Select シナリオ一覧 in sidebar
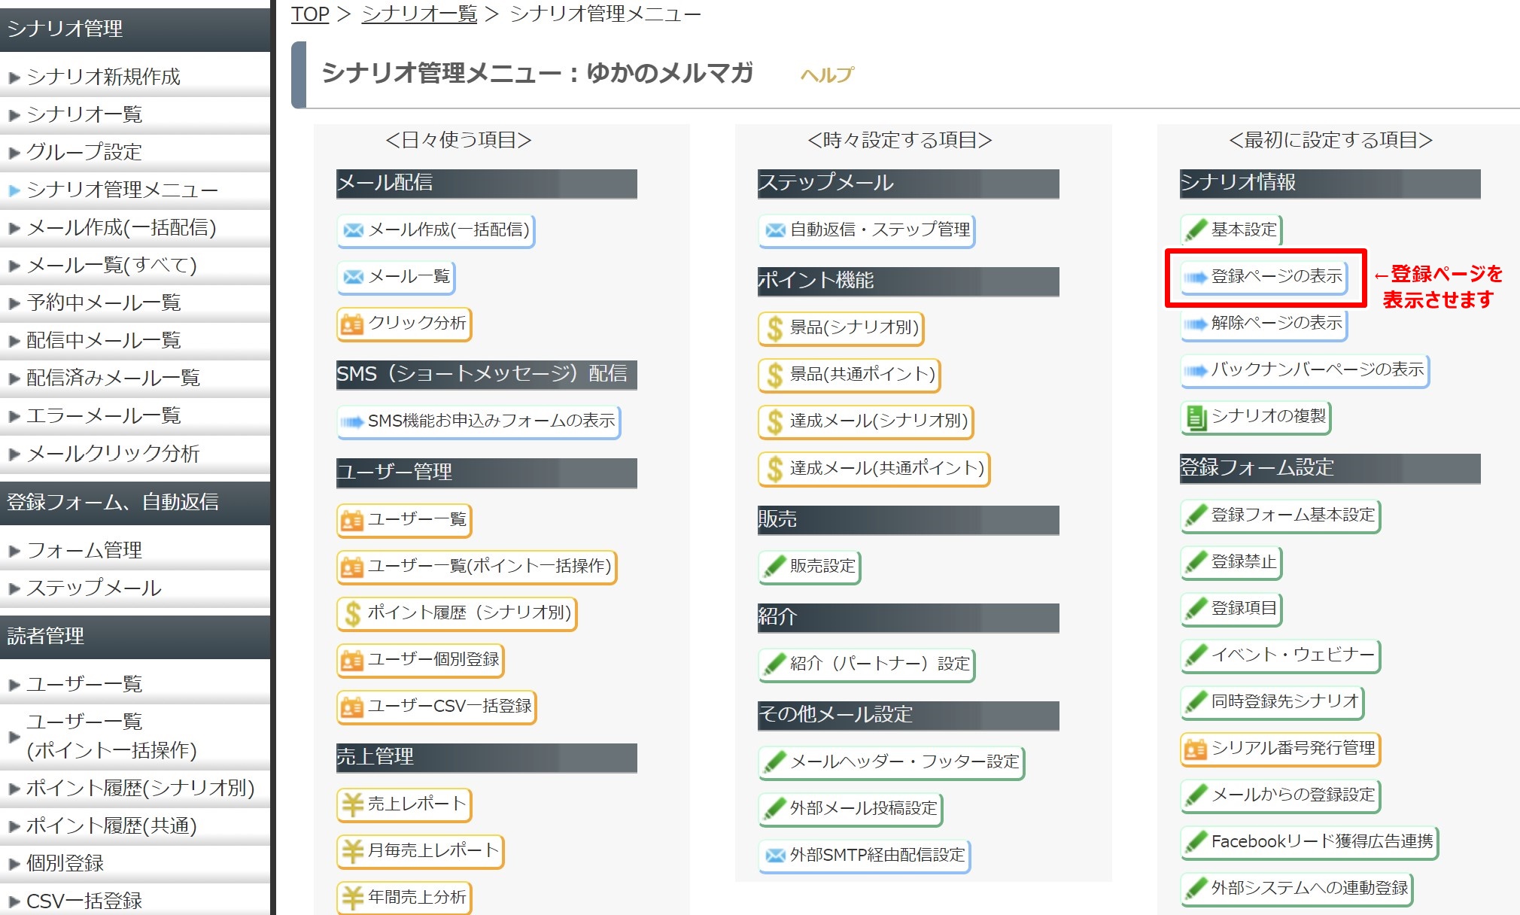Viewport: 1520px width, 915px height. point(135,114)
